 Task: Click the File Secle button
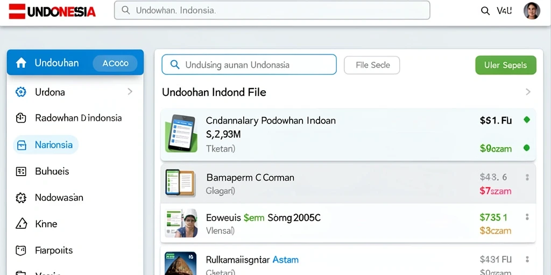(372, 65)
